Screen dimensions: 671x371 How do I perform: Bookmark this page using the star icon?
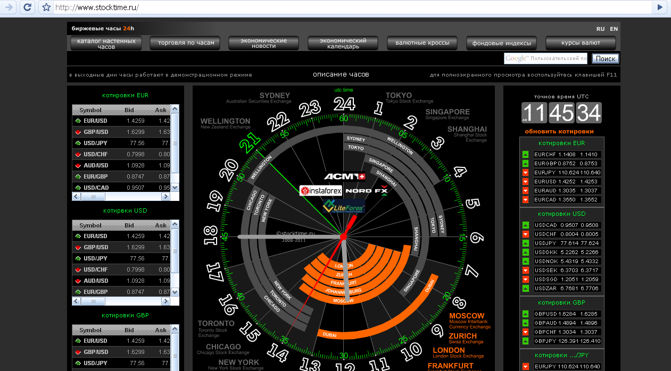(46, 7)
